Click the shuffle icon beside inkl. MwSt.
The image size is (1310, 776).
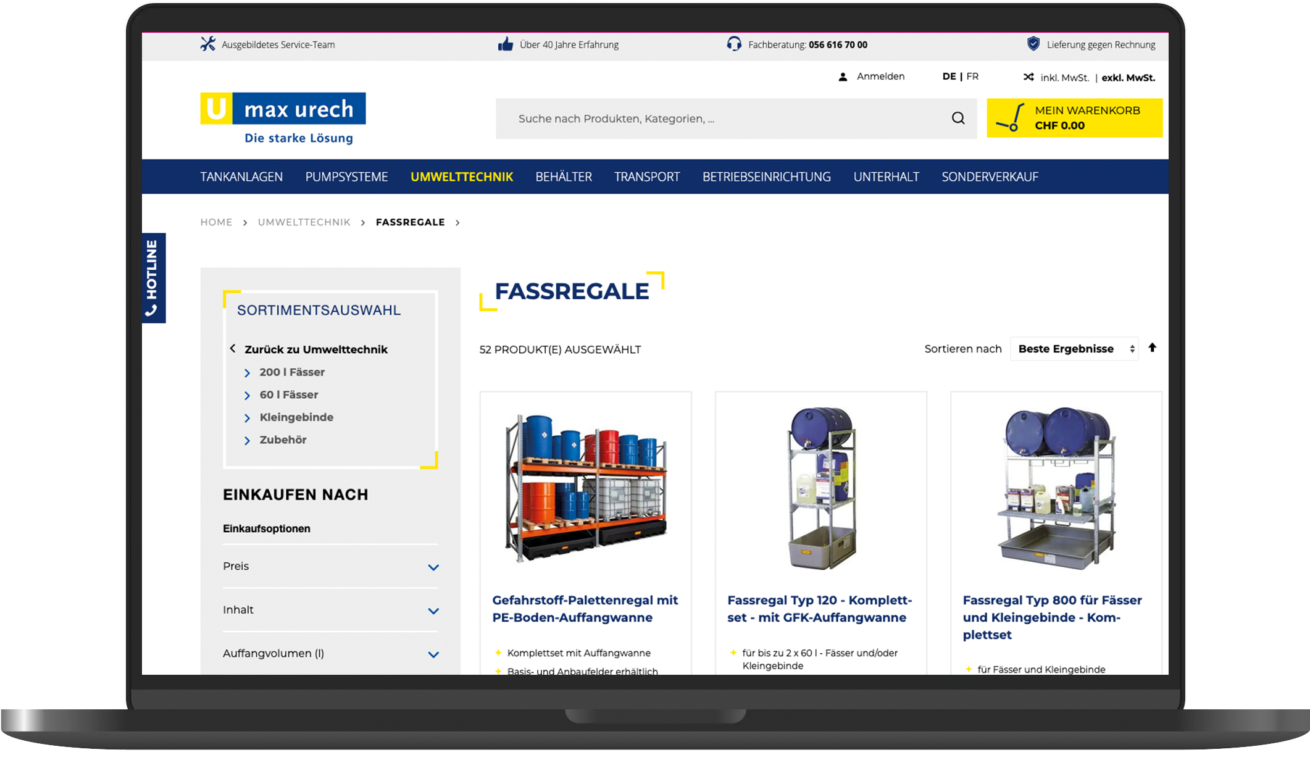[1028, 77]
